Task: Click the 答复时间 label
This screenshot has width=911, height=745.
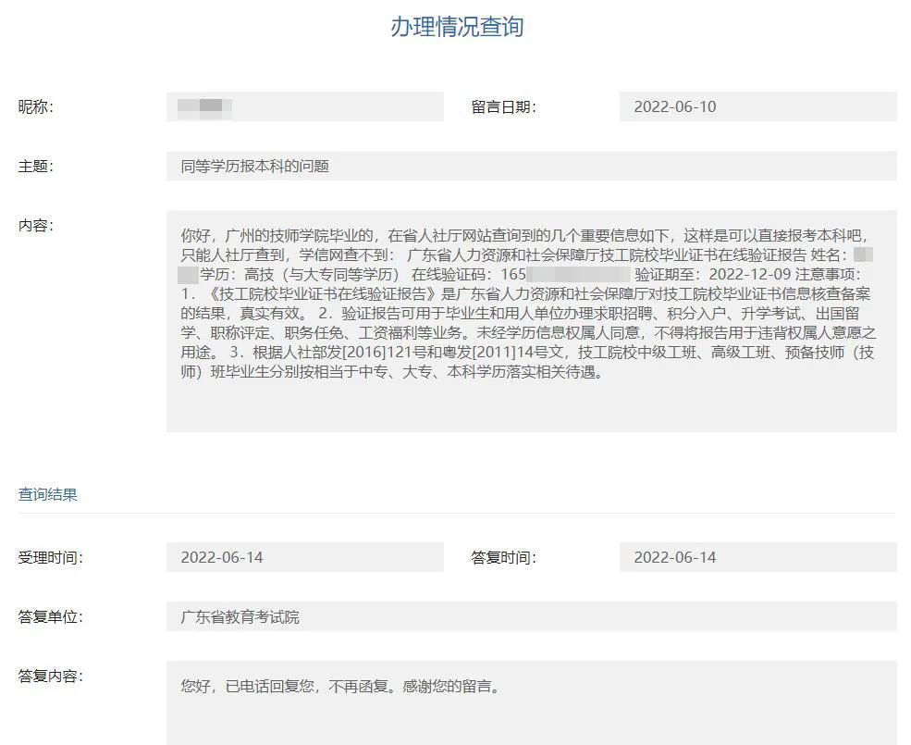Action: [x=503, y=557]
